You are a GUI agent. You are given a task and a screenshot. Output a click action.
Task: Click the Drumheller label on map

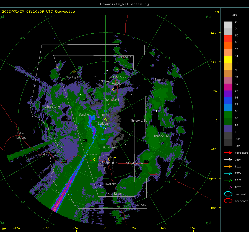(x=162, y=136)
